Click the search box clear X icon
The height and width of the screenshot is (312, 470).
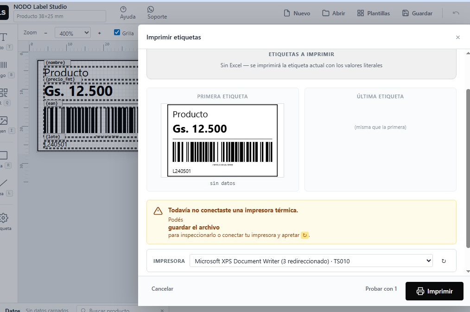pyautogui.click(x=162, y=310)
